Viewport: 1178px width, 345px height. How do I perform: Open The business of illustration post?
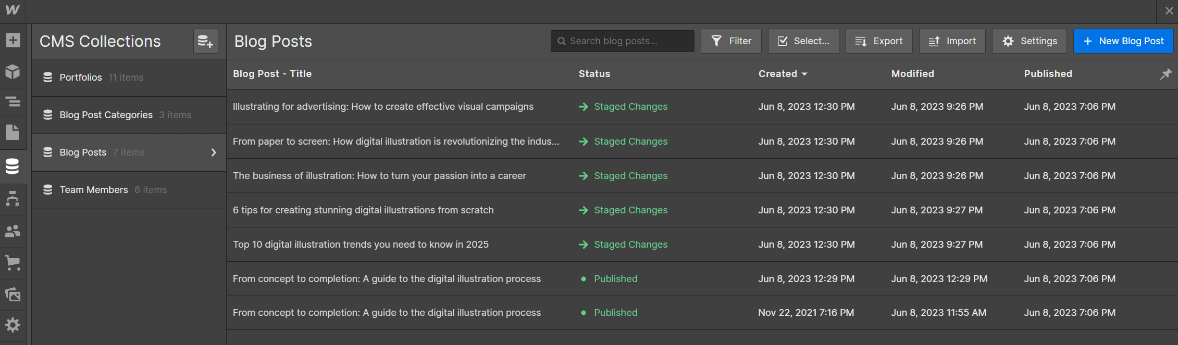(x=379, y=176)
